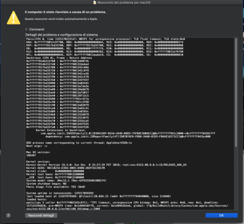Image resolution: width=244 pixels, height=224 pixels.
Task: Click the details pane vertical scrollbar thumb
Action: point(236,93)
